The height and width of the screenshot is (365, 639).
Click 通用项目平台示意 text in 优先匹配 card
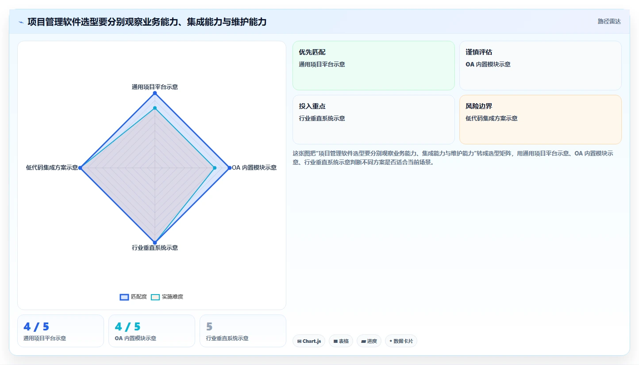tap(322, 64)
